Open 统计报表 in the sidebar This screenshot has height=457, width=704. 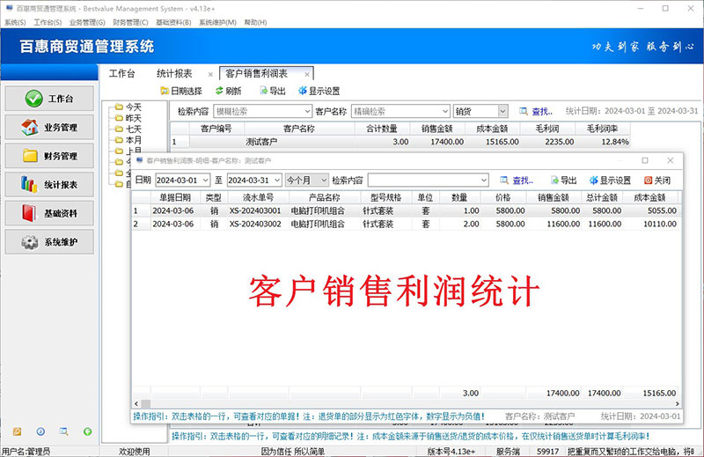[x=49, y=185]
